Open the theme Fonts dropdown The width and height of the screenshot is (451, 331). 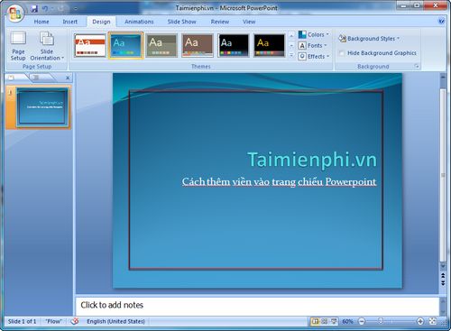click(x=313, y=45)
